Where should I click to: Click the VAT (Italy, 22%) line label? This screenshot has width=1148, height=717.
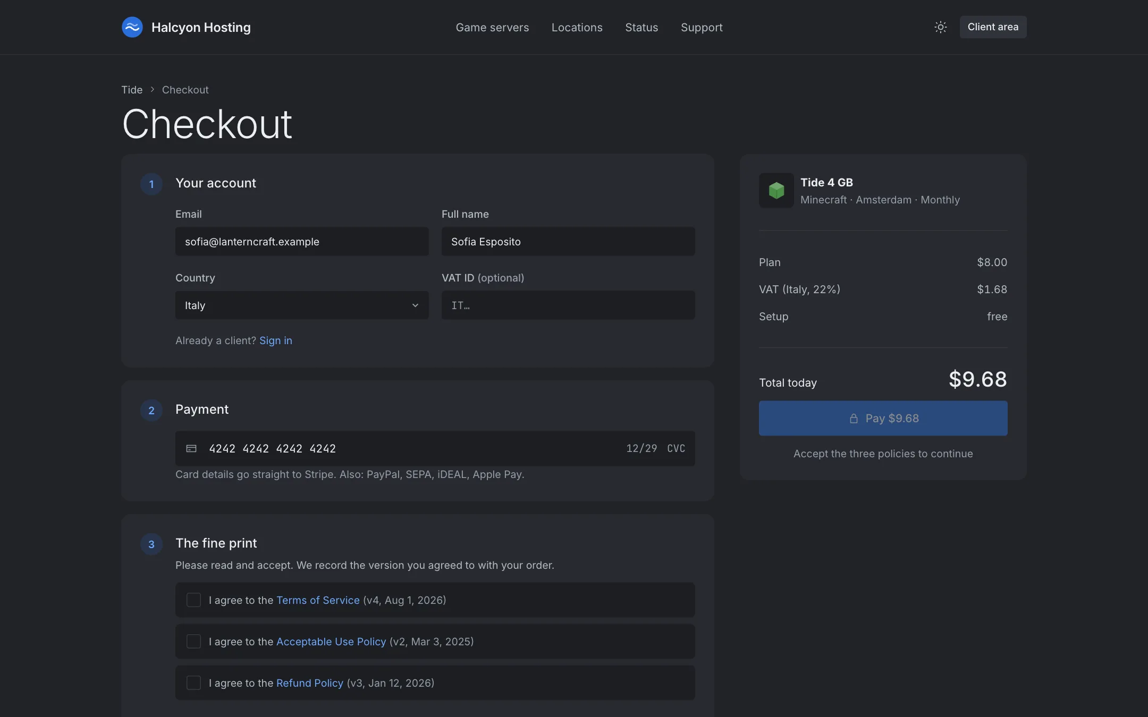(x=799, y=289)
